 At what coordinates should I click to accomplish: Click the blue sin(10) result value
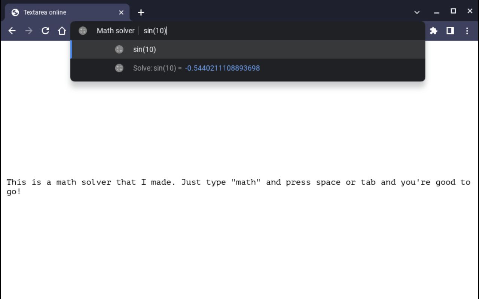222,68
